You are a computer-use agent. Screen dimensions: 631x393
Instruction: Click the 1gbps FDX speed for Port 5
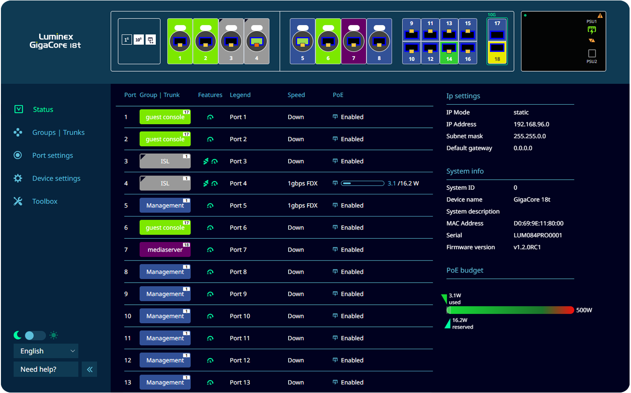coord(303,206)
